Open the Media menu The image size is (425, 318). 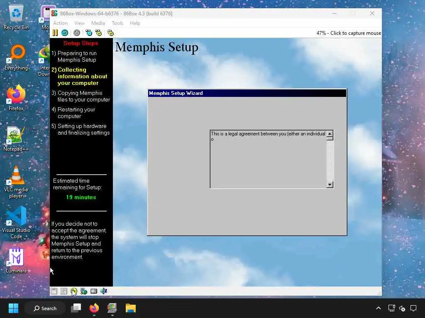[x=98, y=23]
